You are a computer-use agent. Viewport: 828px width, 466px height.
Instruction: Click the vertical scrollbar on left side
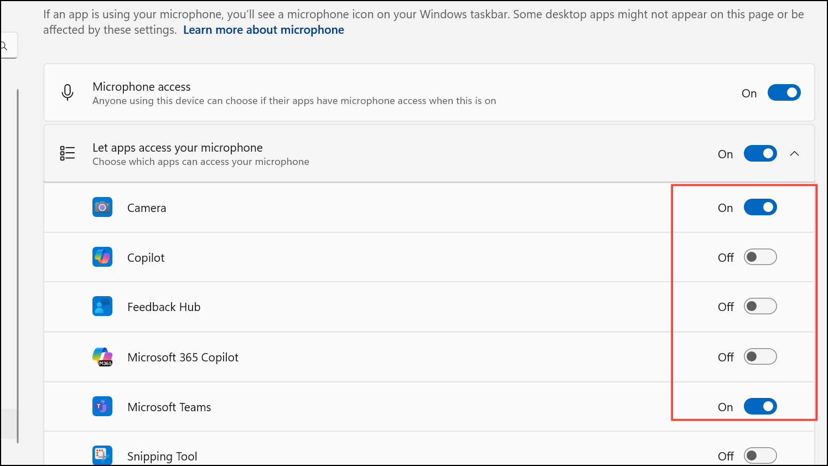(x=18, y=266)
